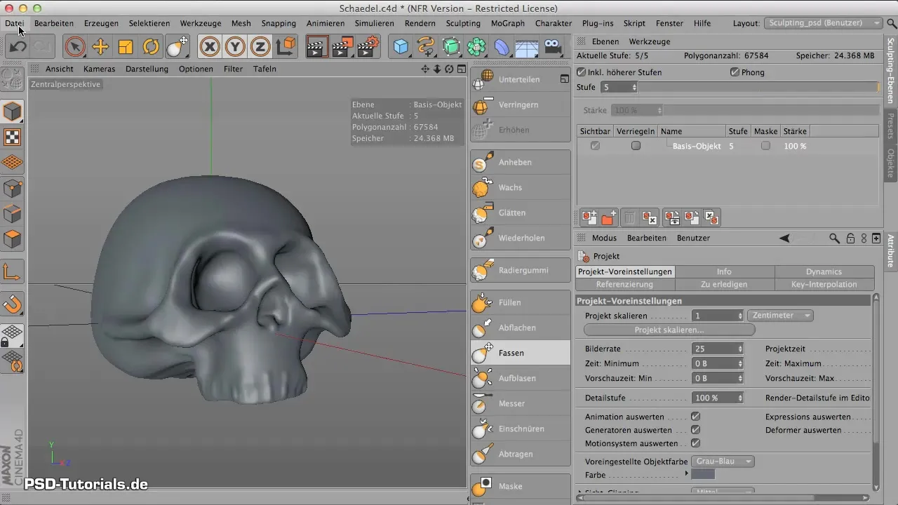The height and width of the screenshot is (505, 898).
Task: Adjust the Bilderrate stepper arrows
Action: pyautogui.click(x=739, y=349)
